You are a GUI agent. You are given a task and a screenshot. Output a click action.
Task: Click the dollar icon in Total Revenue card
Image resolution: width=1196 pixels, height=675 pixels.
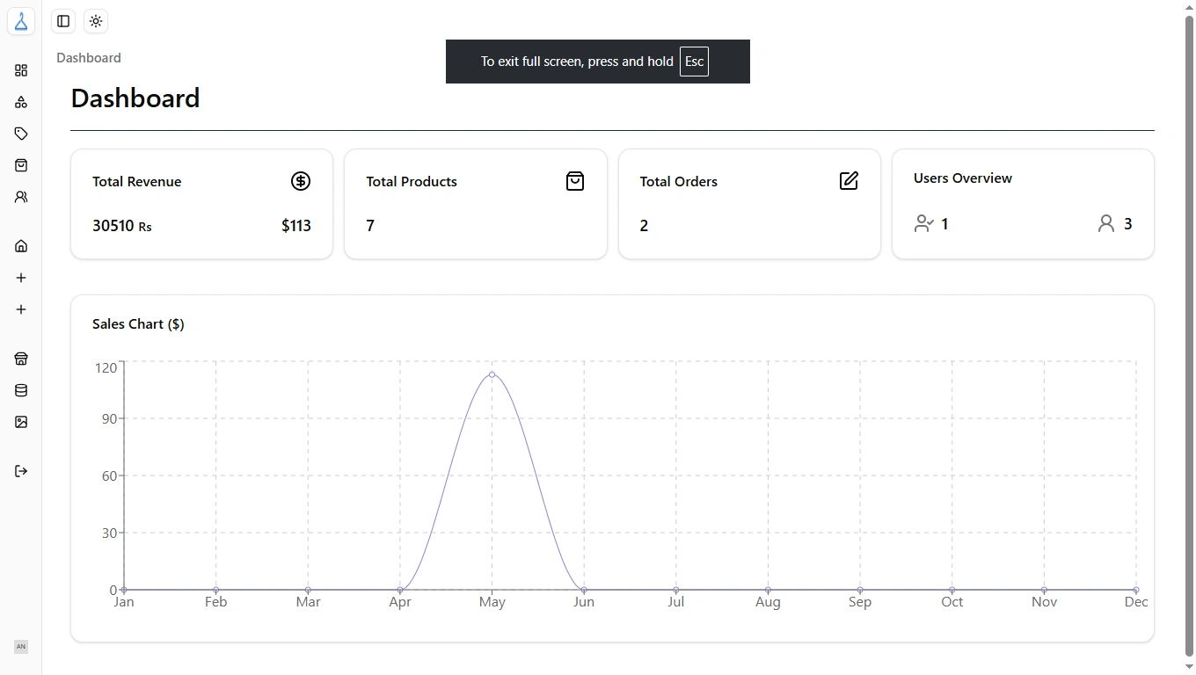pos(301,181)
